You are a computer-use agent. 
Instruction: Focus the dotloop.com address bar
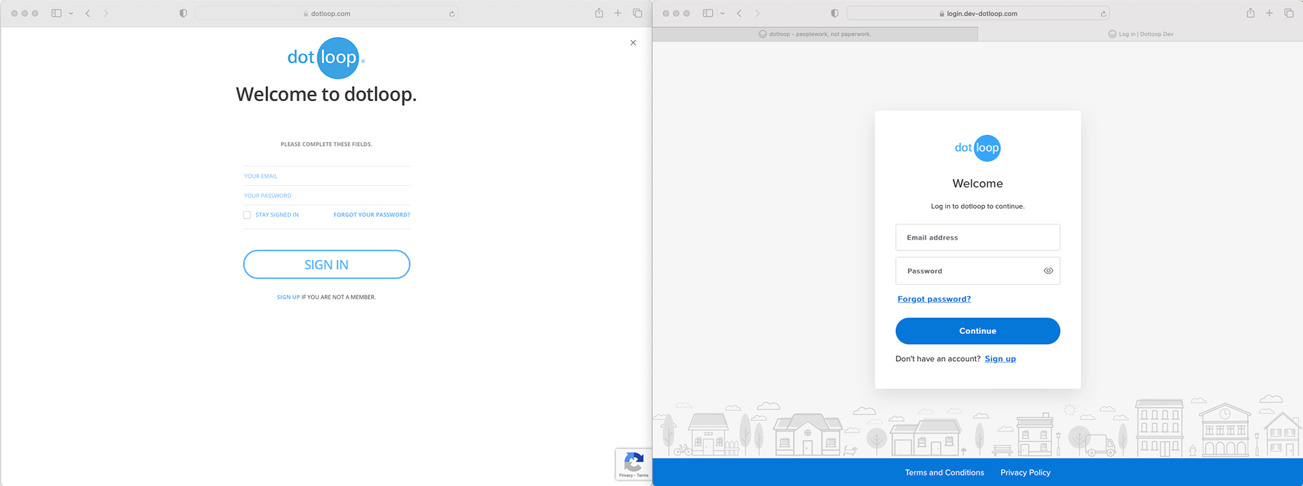(x=326, y=14)
